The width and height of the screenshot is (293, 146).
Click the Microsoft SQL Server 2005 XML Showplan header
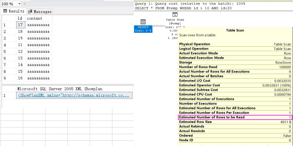click(60, 89)
